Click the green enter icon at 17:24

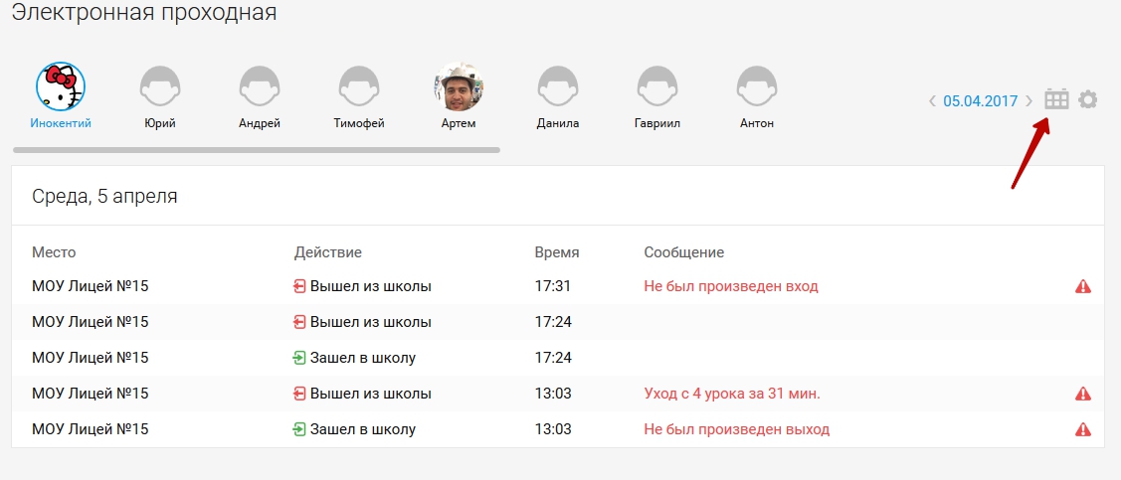(299, 358)
